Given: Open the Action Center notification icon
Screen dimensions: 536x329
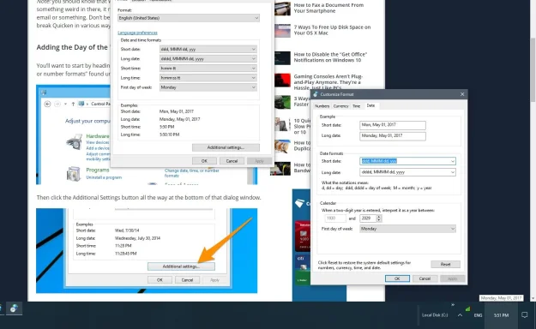Looking at the screenshot, I should (524, 315).
